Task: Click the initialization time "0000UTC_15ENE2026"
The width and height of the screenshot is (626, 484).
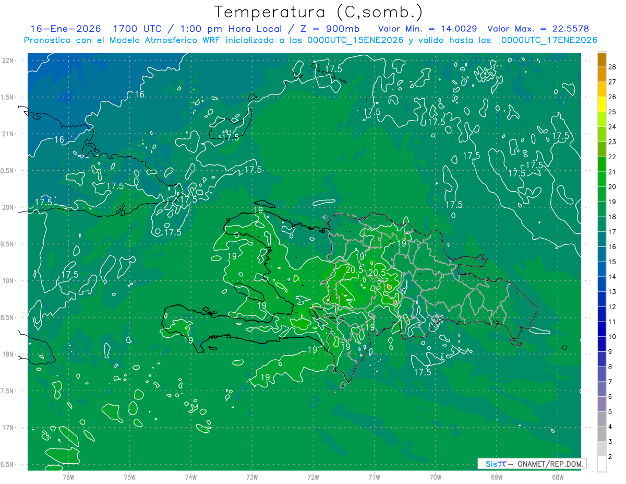Action: click(355, 40)
